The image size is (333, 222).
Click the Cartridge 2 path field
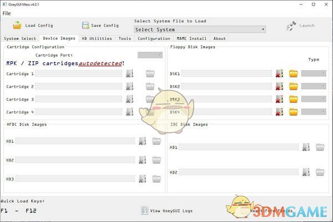point(79,86)
